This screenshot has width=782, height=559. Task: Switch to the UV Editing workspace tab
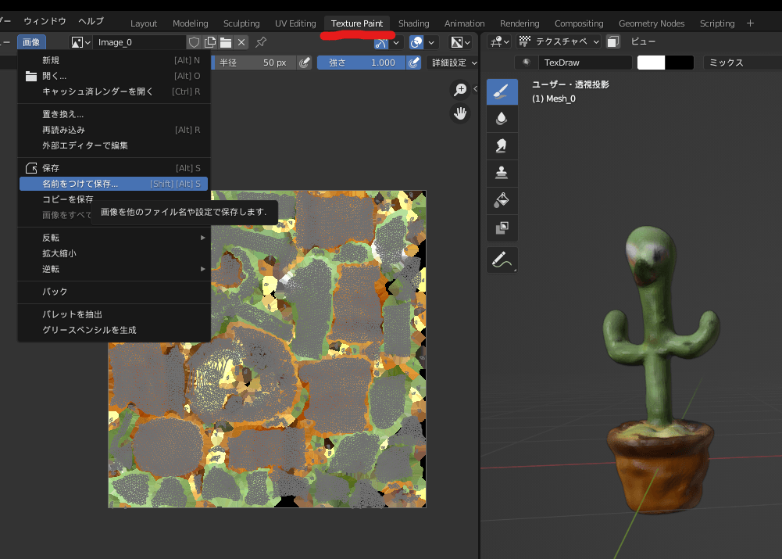tap(295, 23)
